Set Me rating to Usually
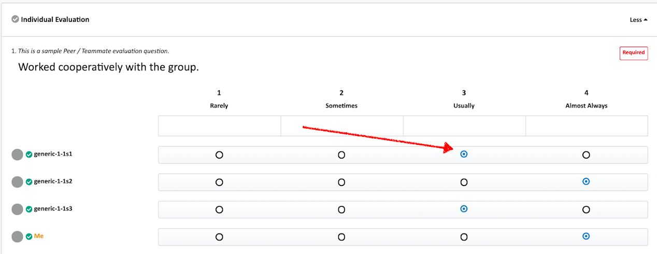657x254 pixels. (464, 237)
